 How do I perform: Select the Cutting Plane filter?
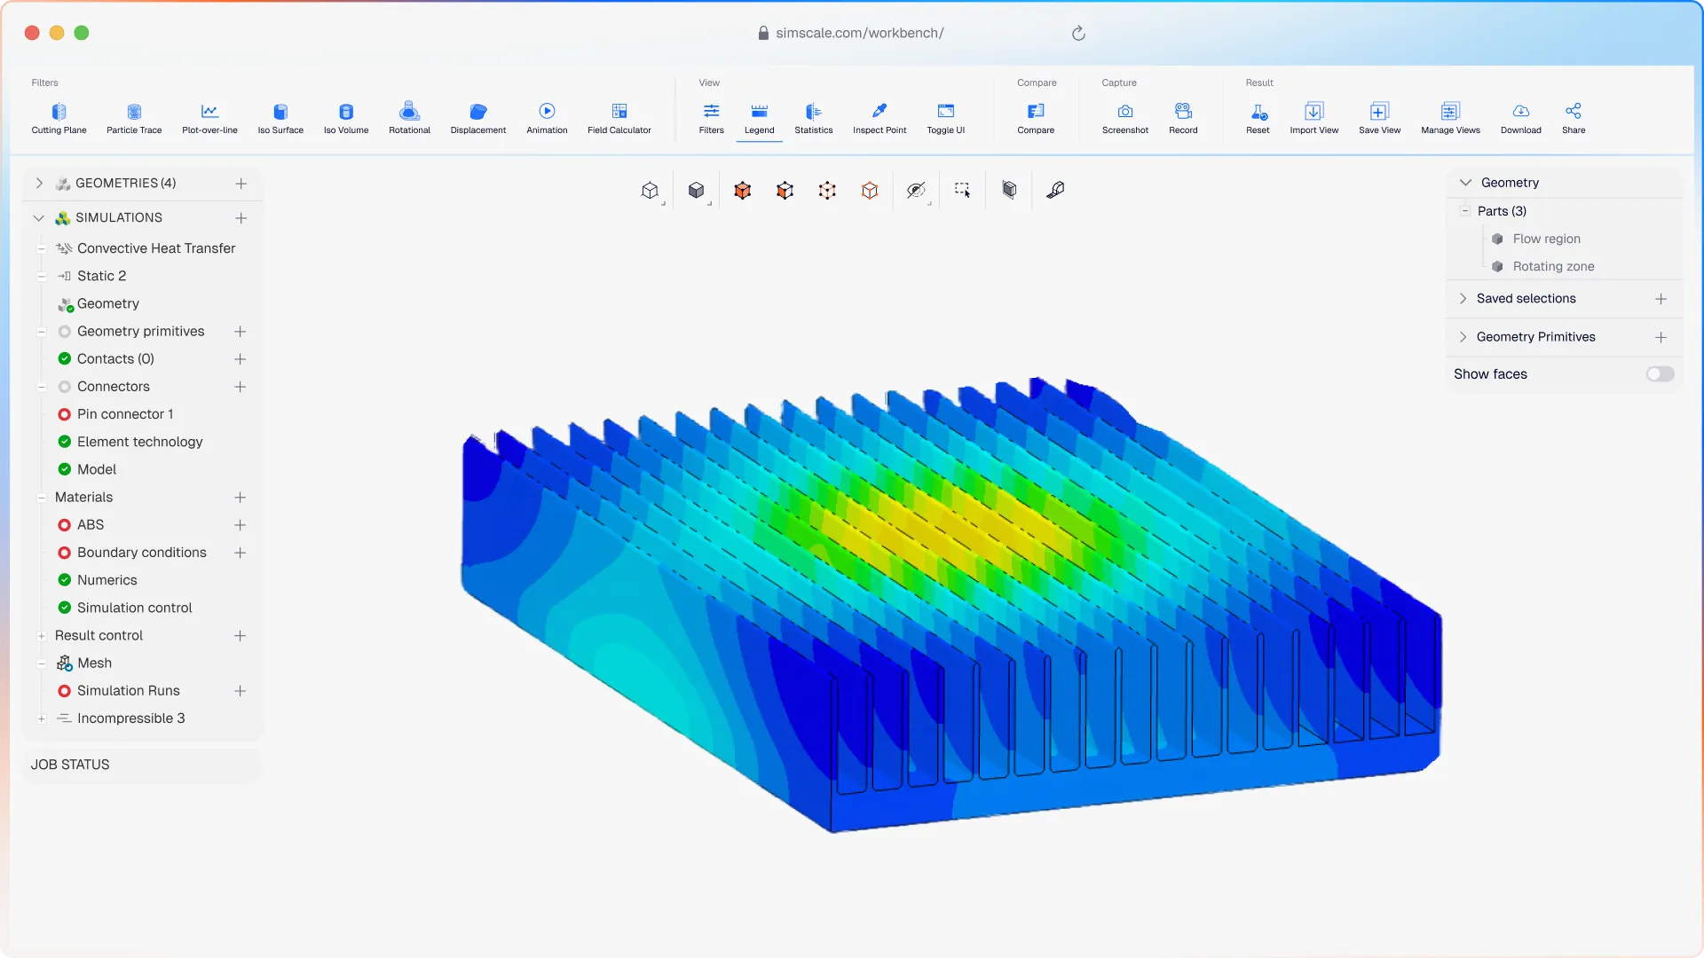(x=59, y=118)
